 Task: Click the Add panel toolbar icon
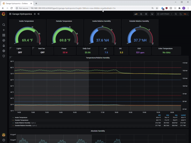pyautogui.click(x=136, y=14)
